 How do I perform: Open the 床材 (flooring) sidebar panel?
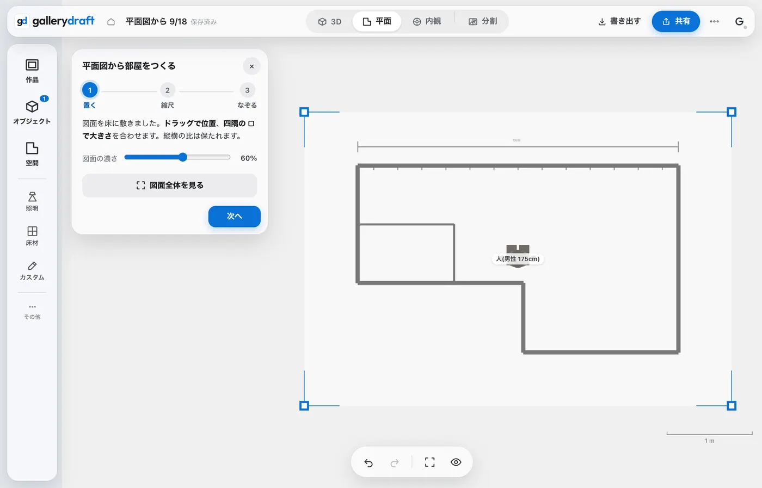pos(32,236)
